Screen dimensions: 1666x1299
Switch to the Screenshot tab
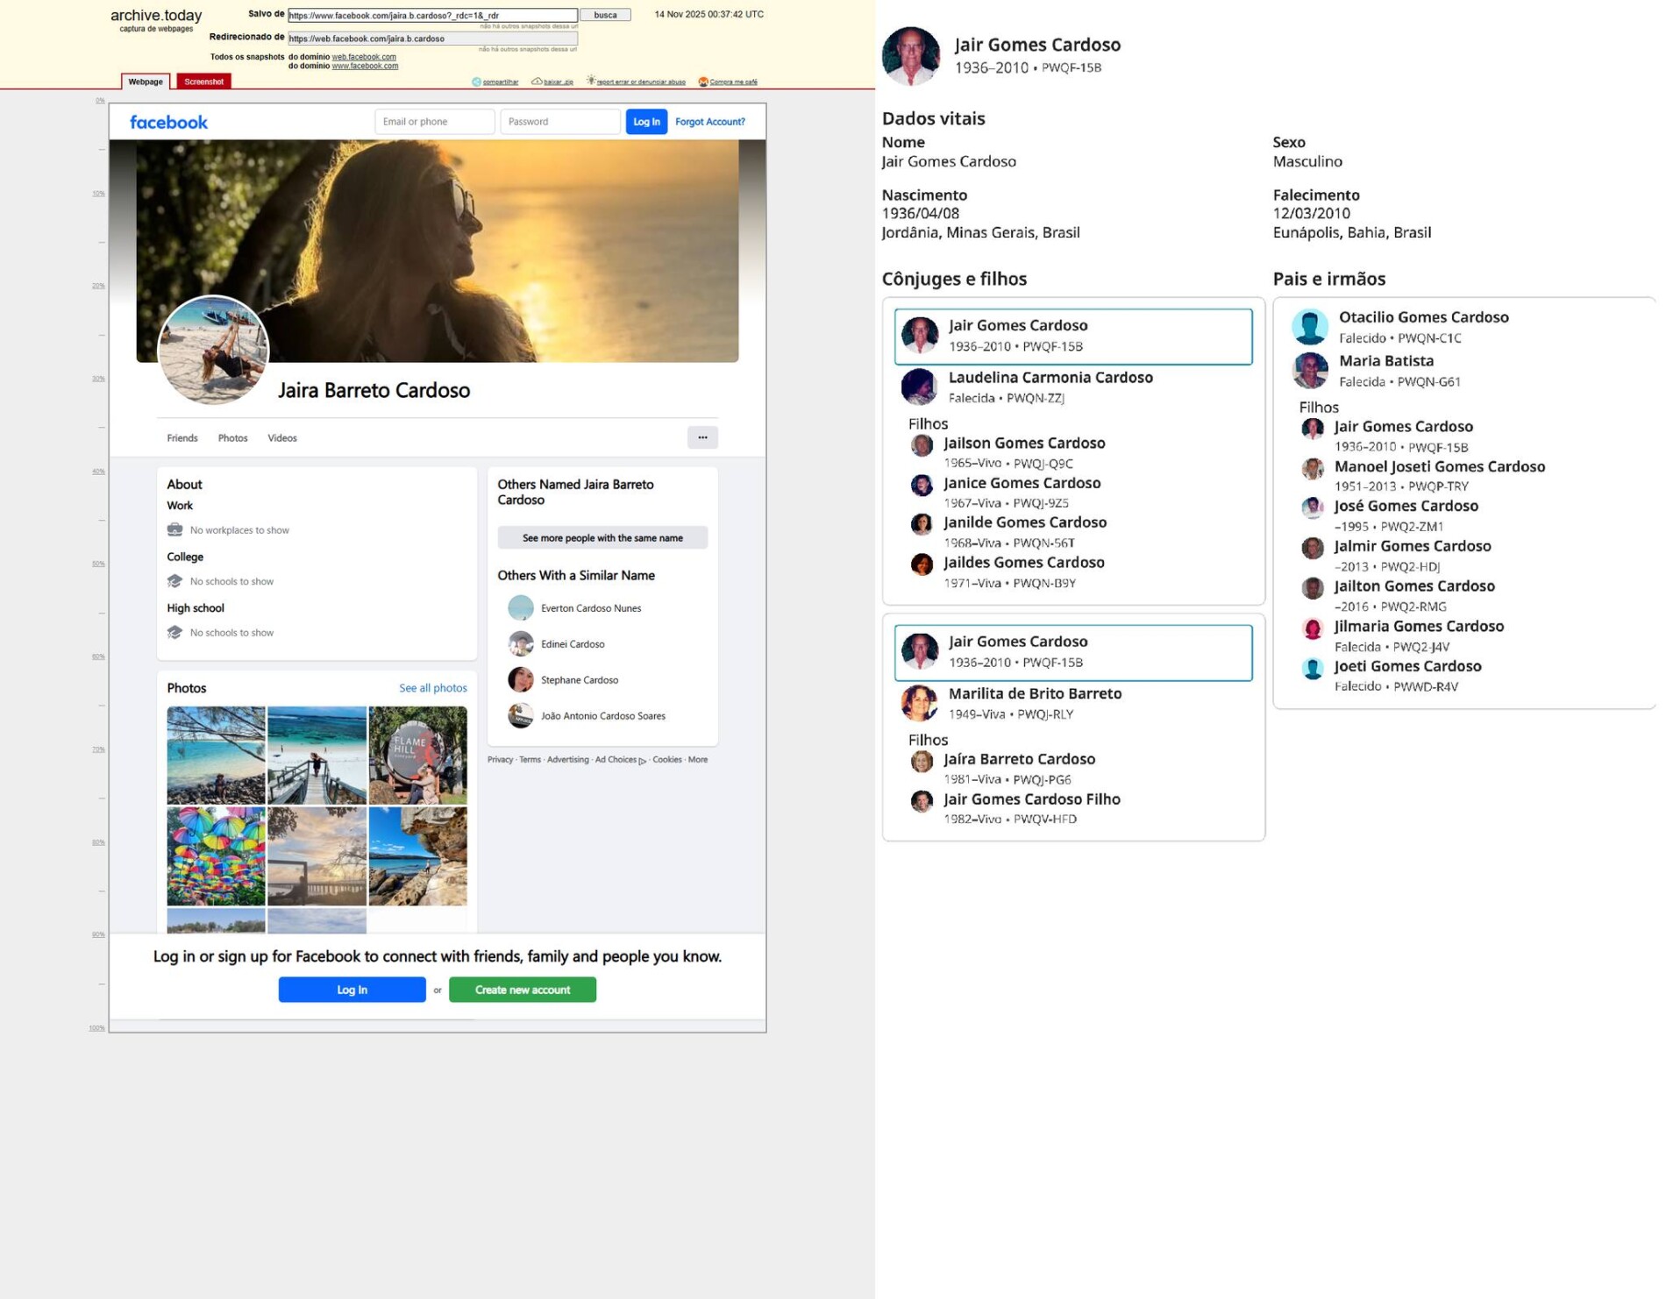203,82
